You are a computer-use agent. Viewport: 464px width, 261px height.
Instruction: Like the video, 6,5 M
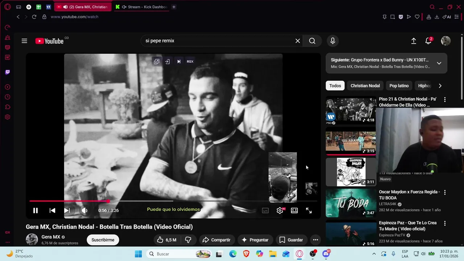click(167, 240)
